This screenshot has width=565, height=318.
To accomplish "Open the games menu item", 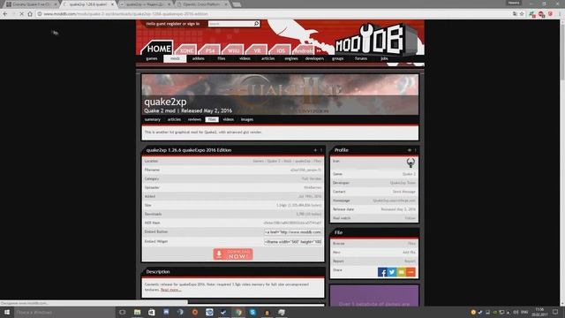I will (x=152, y=58).
